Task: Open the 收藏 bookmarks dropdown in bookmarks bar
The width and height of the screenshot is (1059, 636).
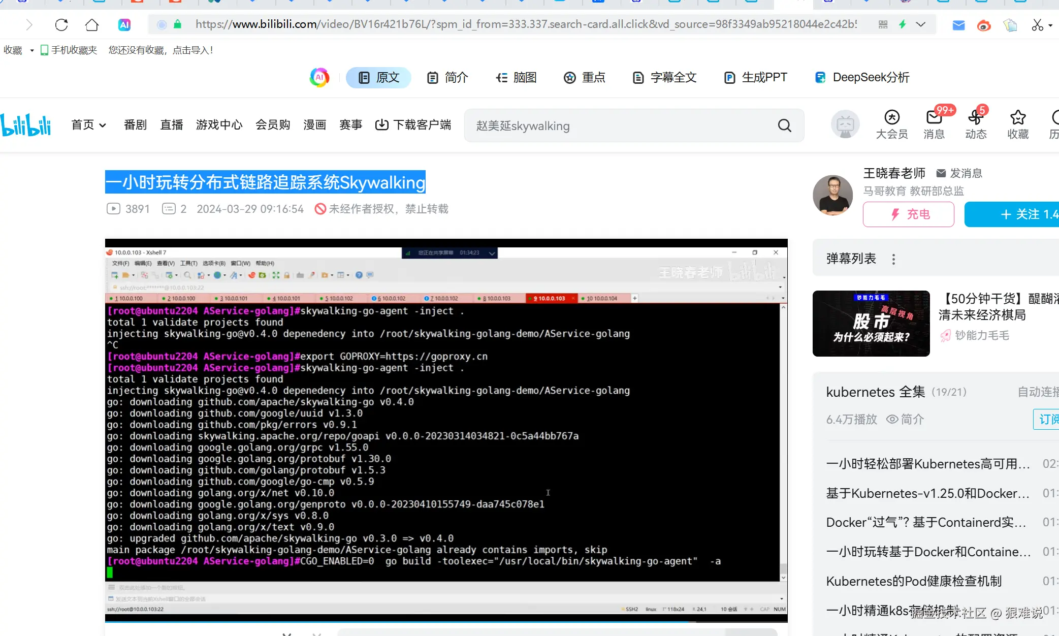Action: tap(31, 50)
